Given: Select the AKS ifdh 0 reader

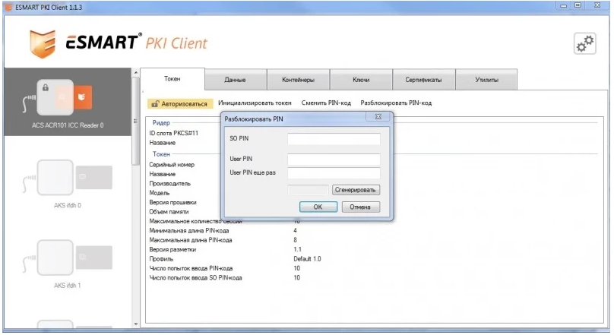Looking at the screenshot, I should (68, 183).
